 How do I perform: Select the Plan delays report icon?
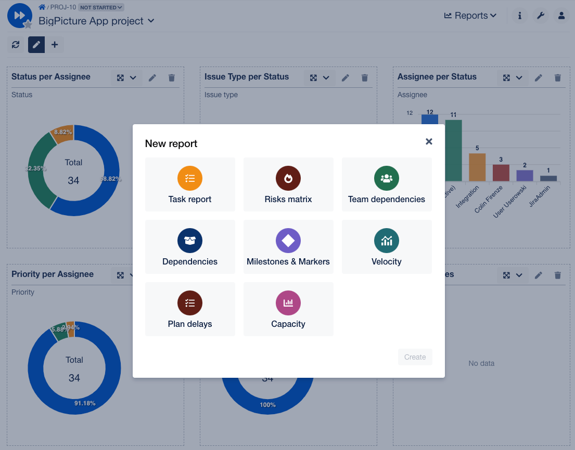[x=189, y=303]
